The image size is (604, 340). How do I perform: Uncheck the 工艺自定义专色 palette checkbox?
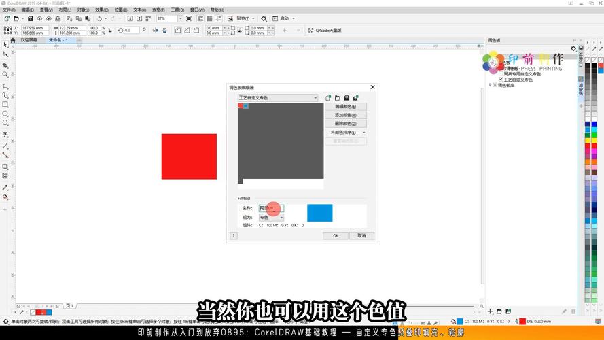[501, 80]
